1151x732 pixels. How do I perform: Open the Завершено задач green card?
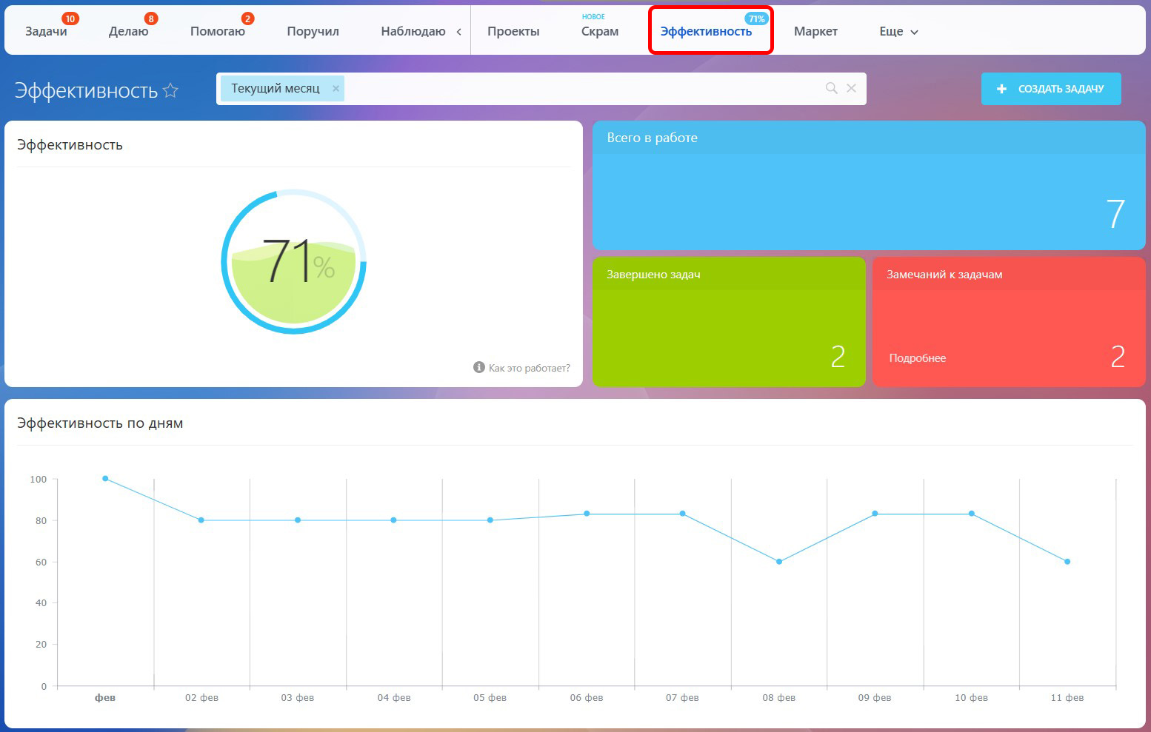pyautogui.click(x=729, y=322)
